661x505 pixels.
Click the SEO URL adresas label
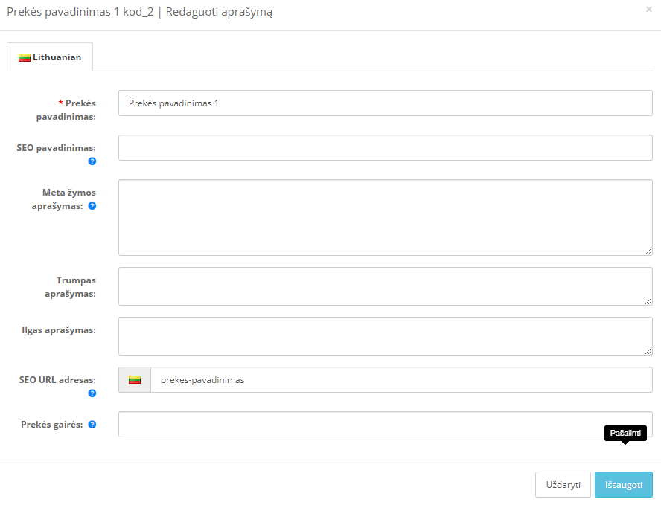57,380
